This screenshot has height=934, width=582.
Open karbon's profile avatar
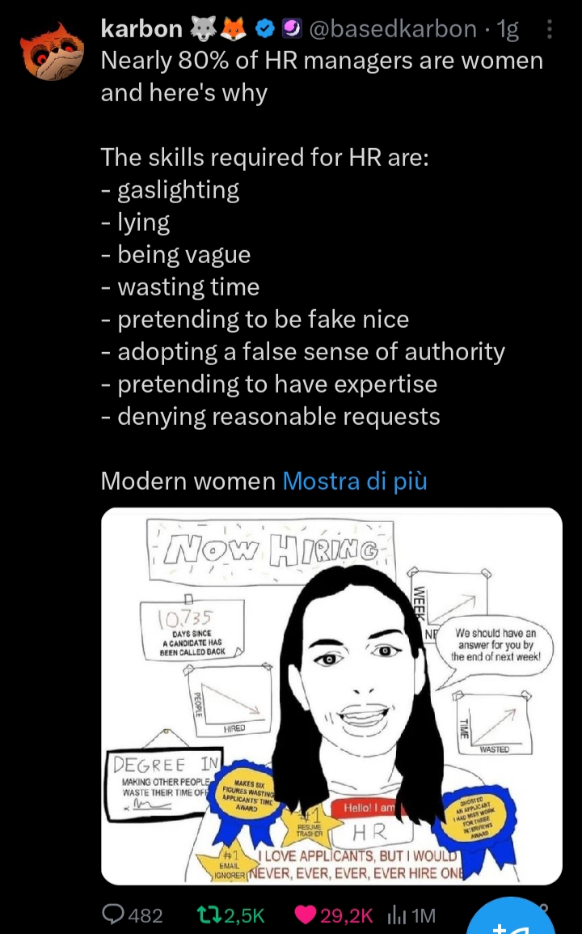(53, 52)
